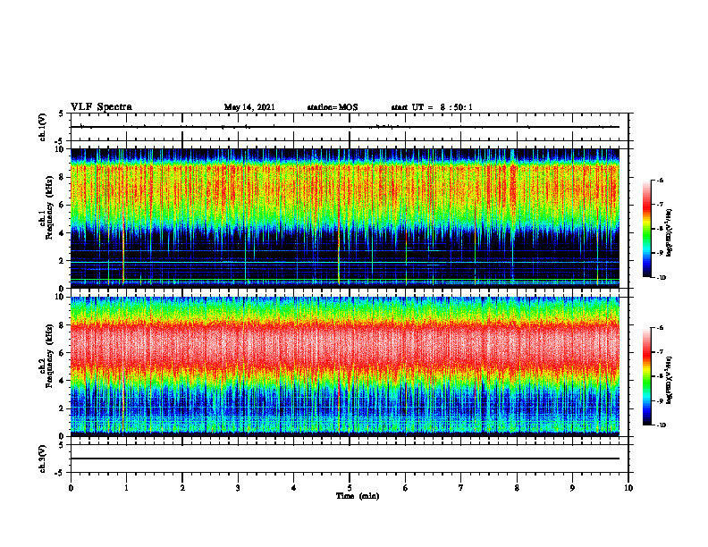The image size is (708, 547).
Task: Click the ch.1 spectrogram panel
Action: 345,218
